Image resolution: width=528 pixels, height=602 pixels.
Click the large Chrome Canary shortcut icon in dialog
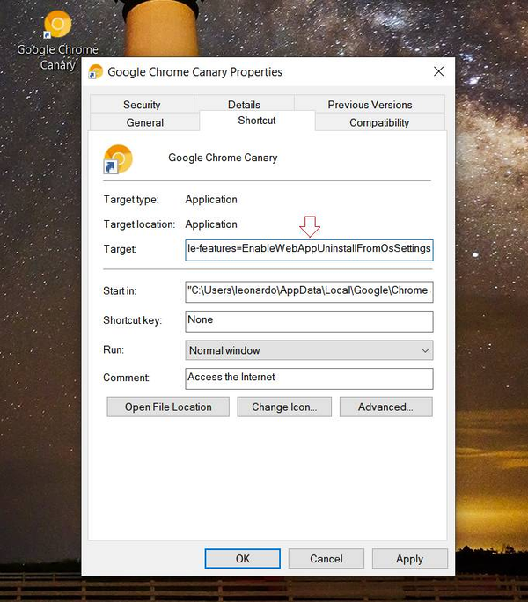(118, 159)
